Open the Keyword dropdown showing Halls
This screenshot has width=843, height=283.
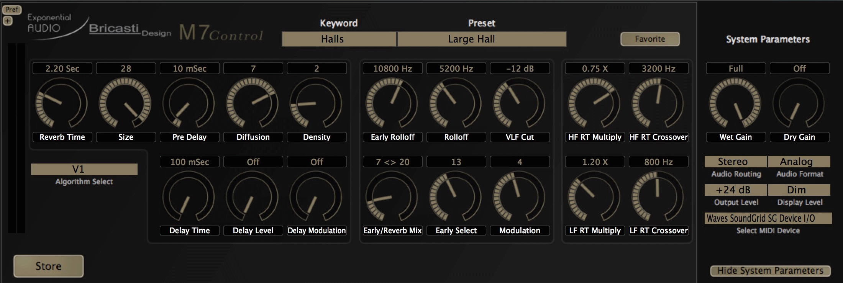(x=339, y=39)
